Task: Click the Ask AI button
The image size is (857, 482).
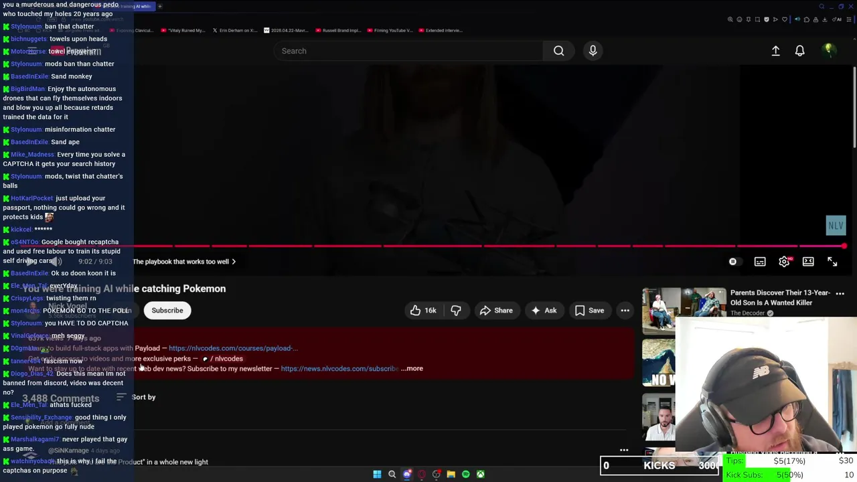Action: (x=544, y=310)
